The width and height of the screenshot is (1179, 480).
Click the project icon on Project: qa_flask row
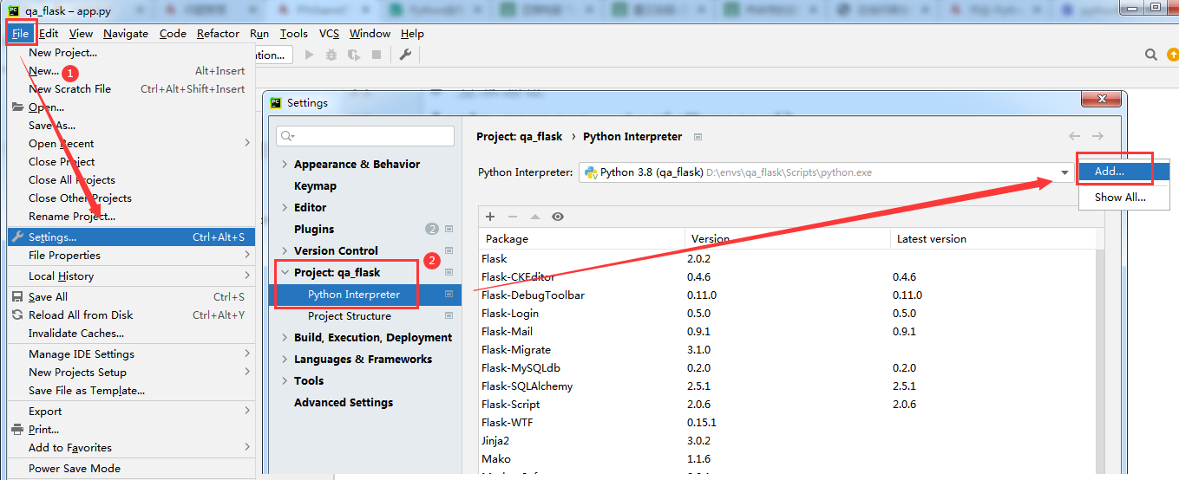tap(449, 272)
